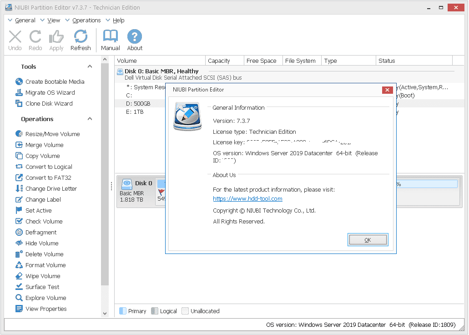Choose Set Active operation
This screenshot has width=469, height=335.
point(34,210)
